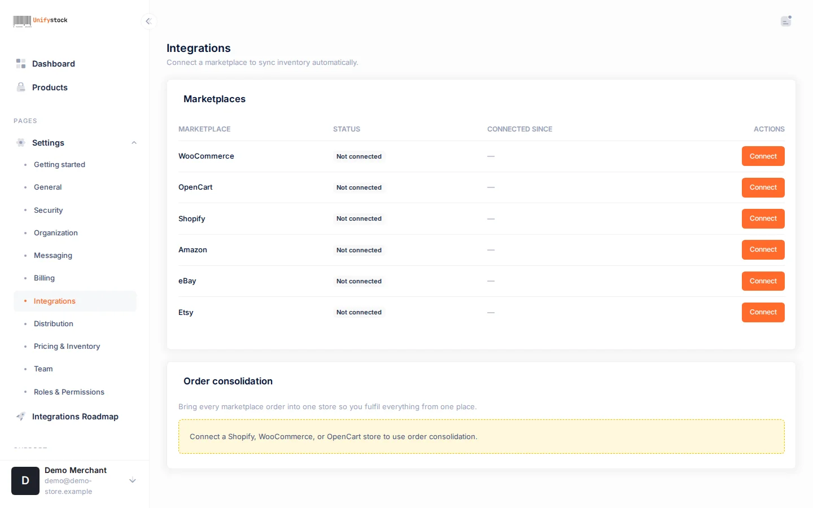Click the Demo Merchant avatar D

[x=25, y=481]
